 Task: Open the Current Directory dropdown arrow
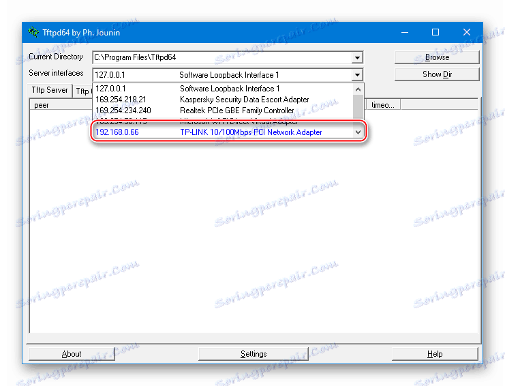[357, 58]
